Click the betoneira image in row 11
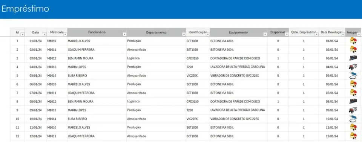Screen dimensions: 362x142 pos(353,127)
